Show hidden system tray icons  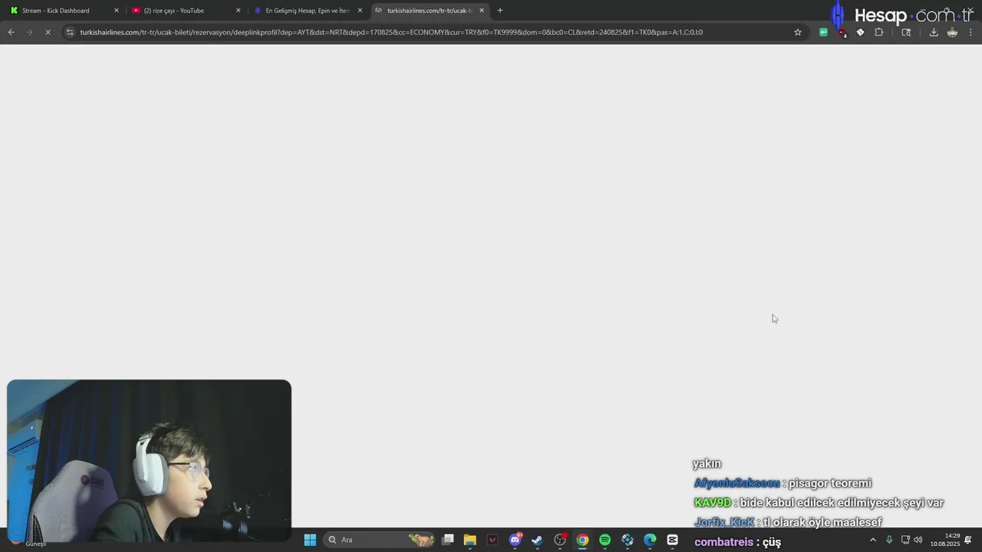pos(872,540)
